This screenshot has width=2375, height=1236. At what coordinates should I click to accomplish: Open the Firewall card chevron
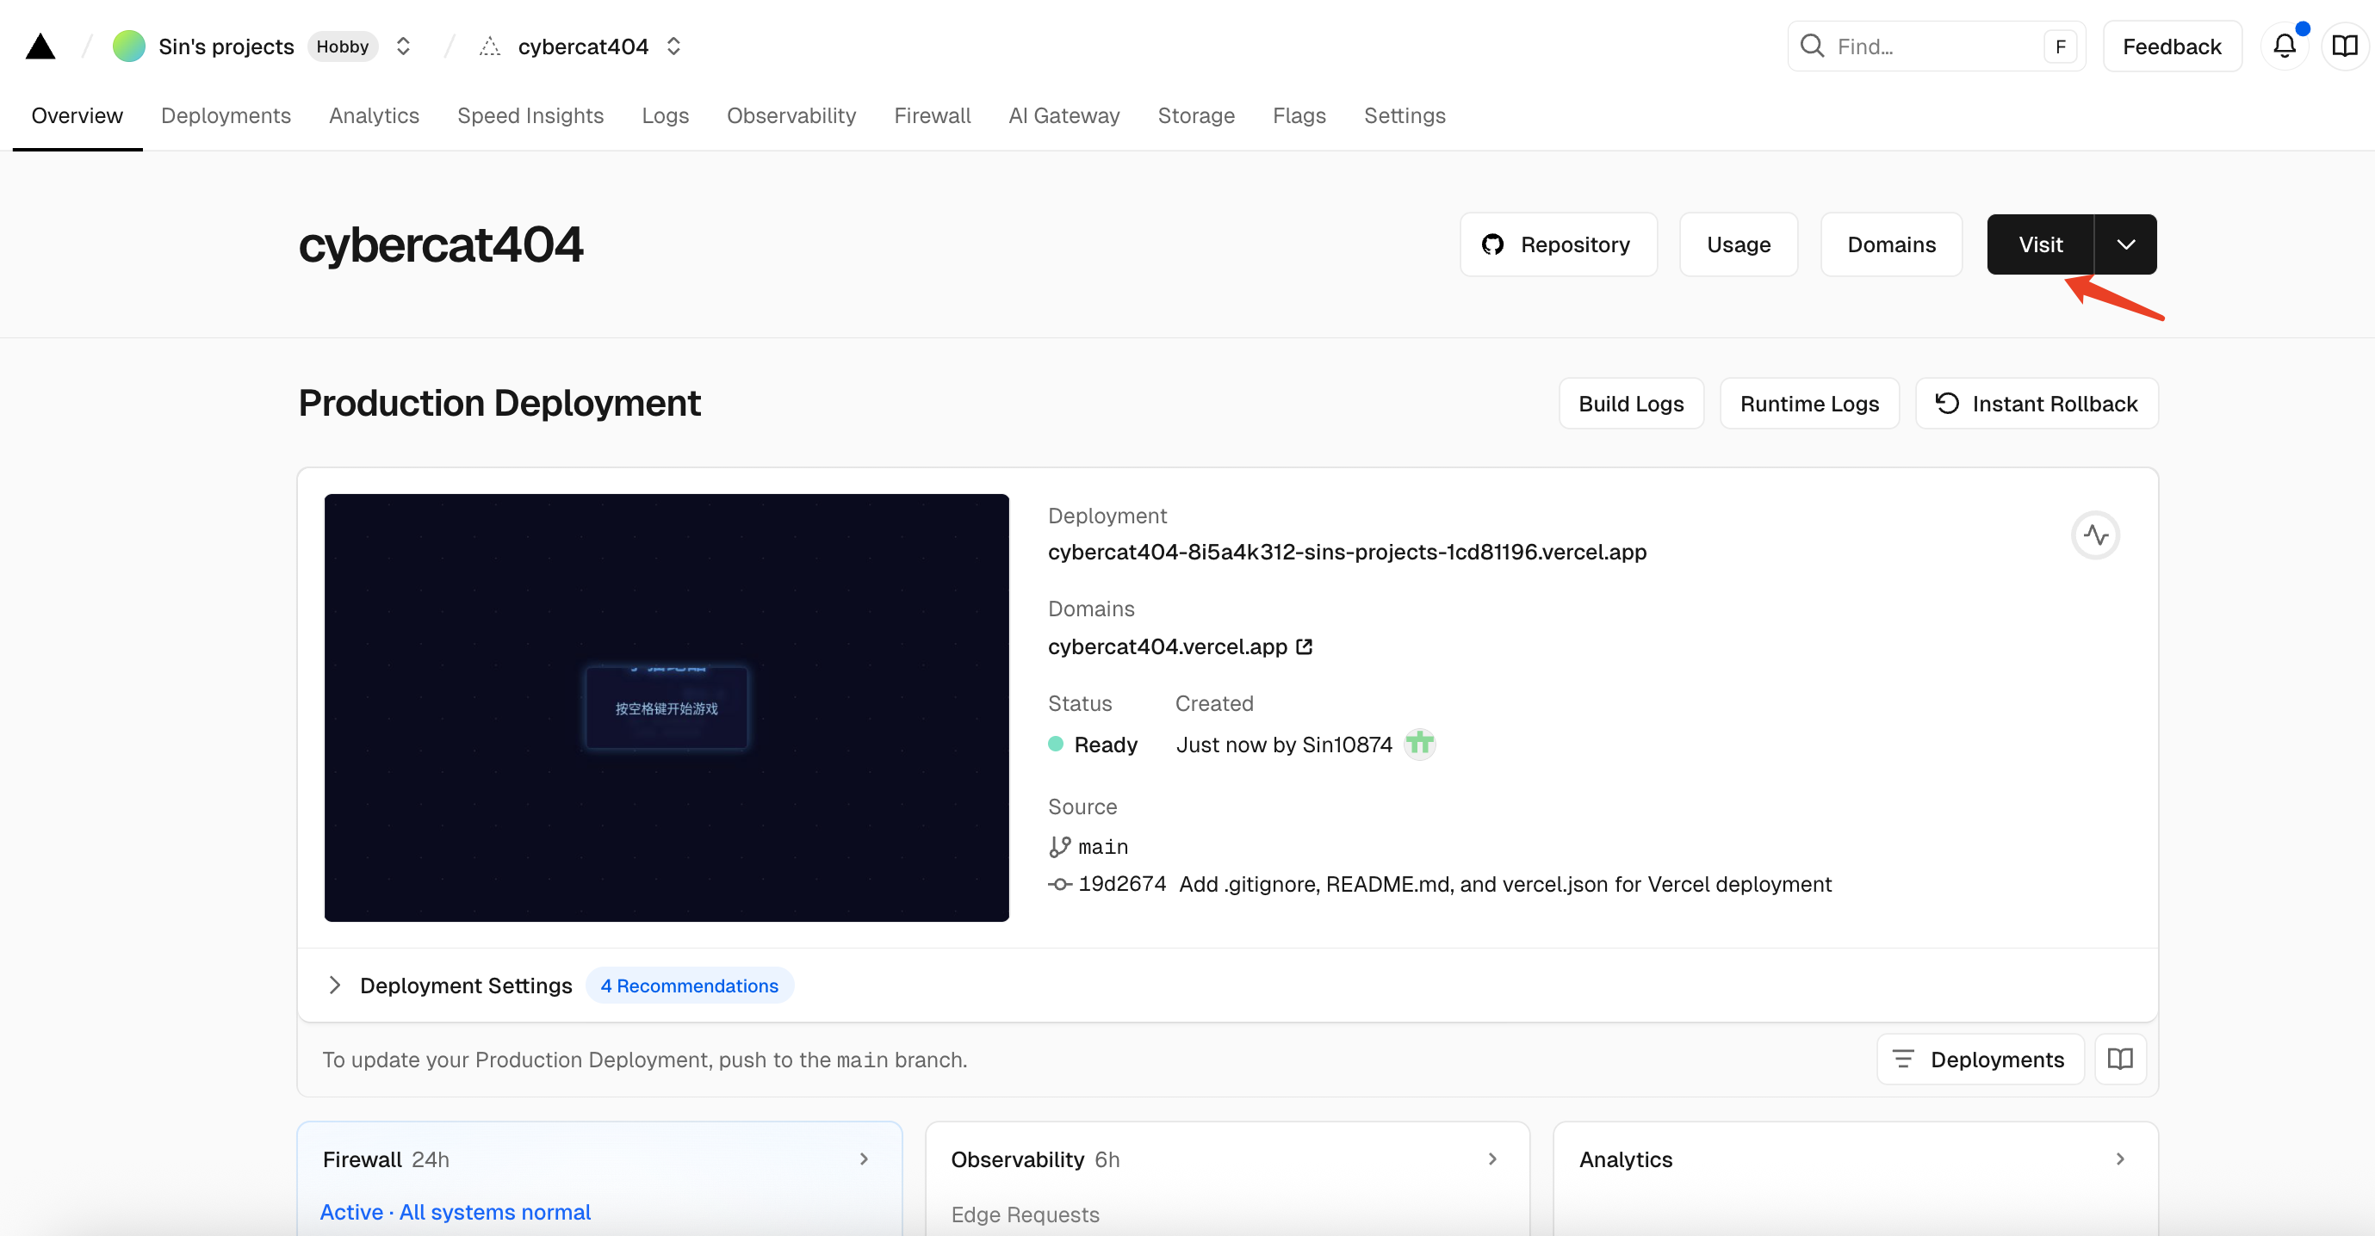(863, 1159)
